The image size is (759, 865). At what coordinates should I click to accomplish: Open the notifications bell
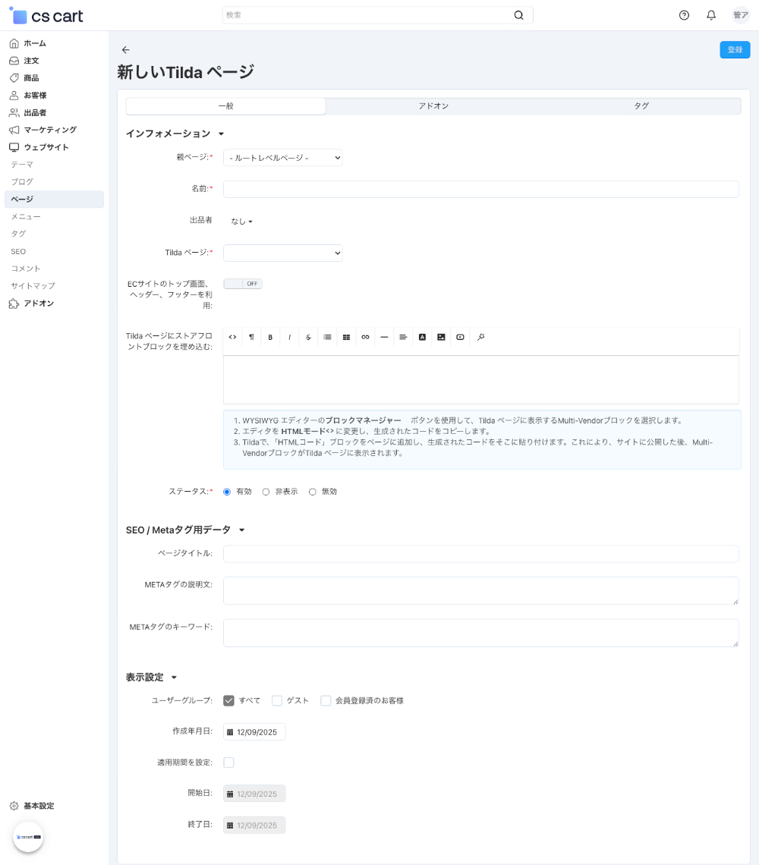[x=711, y=15]
